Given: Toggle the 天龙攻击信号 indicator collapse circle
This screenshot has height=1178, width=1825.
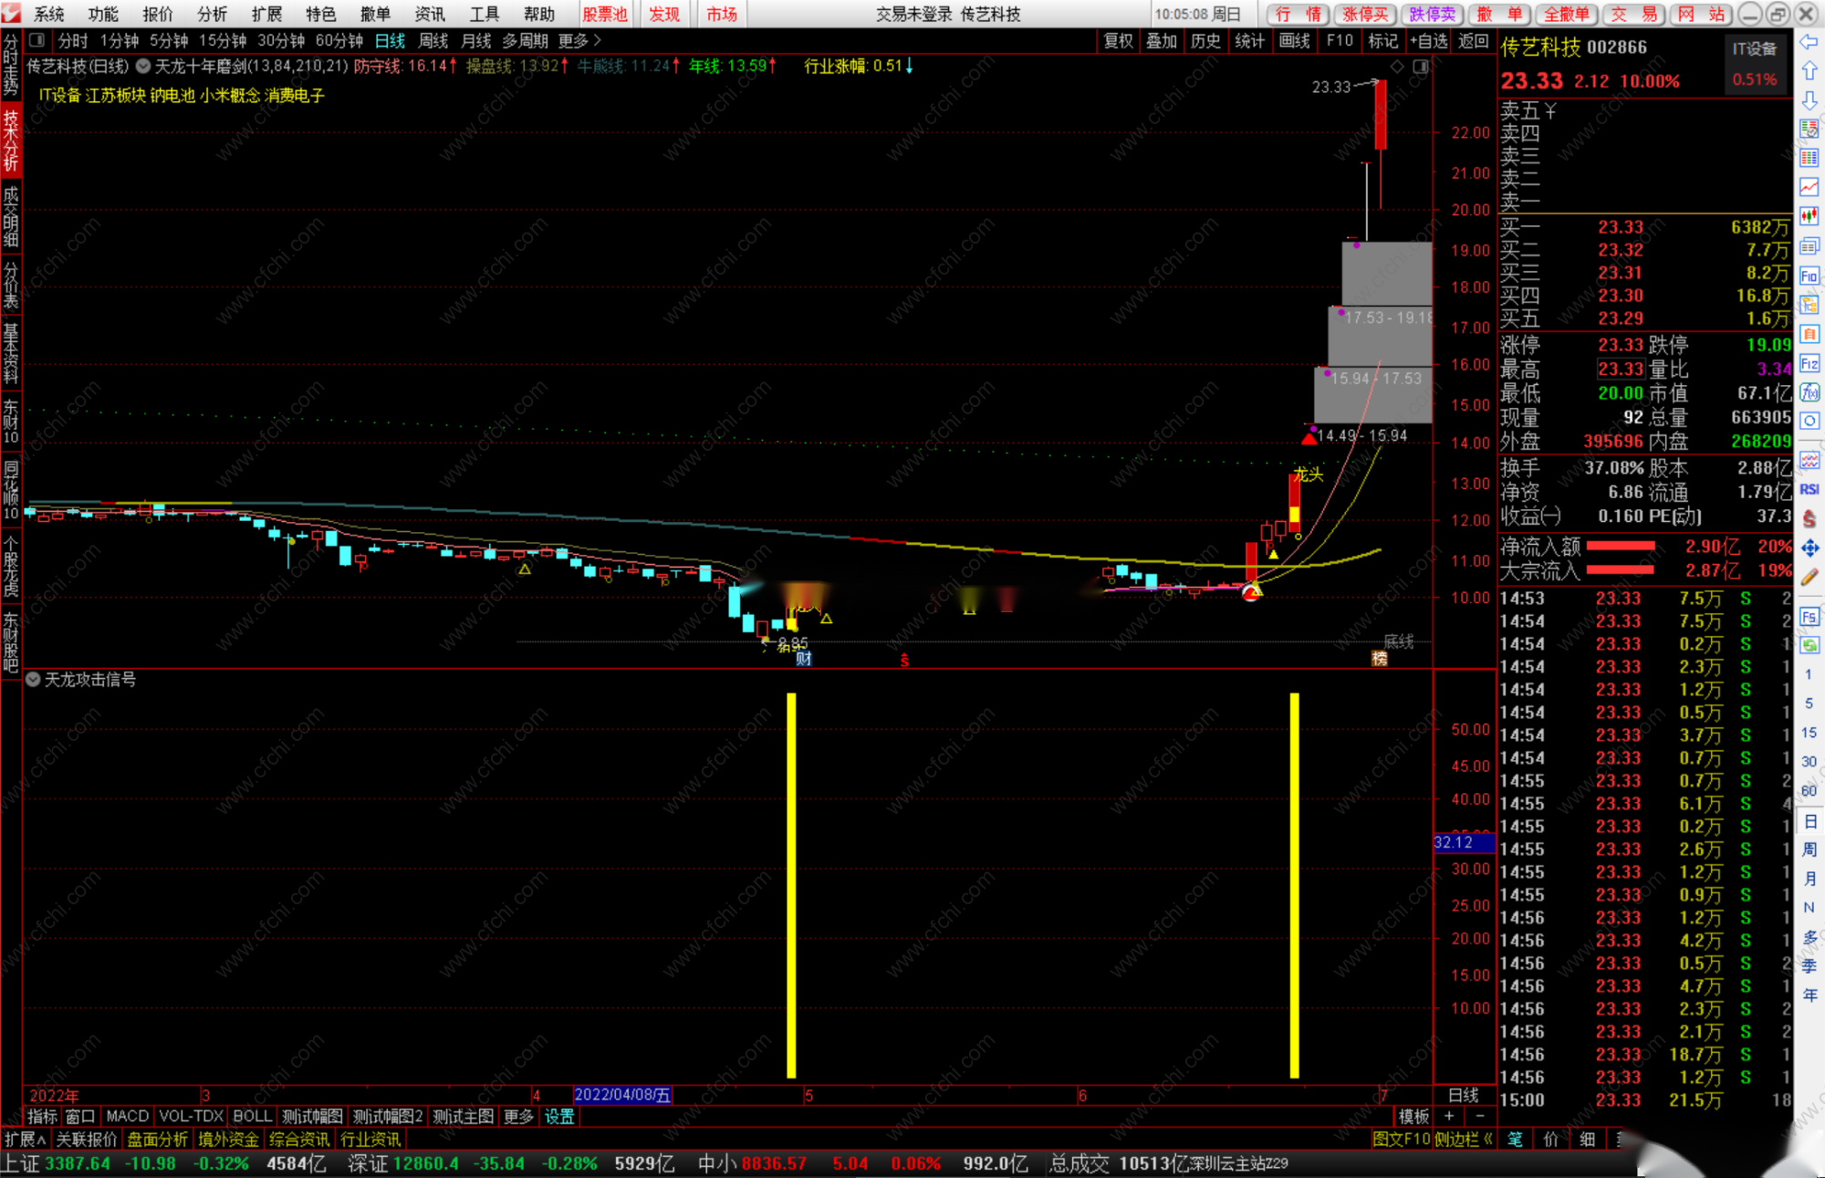Looking at the screenshot, I should (34, 680).
